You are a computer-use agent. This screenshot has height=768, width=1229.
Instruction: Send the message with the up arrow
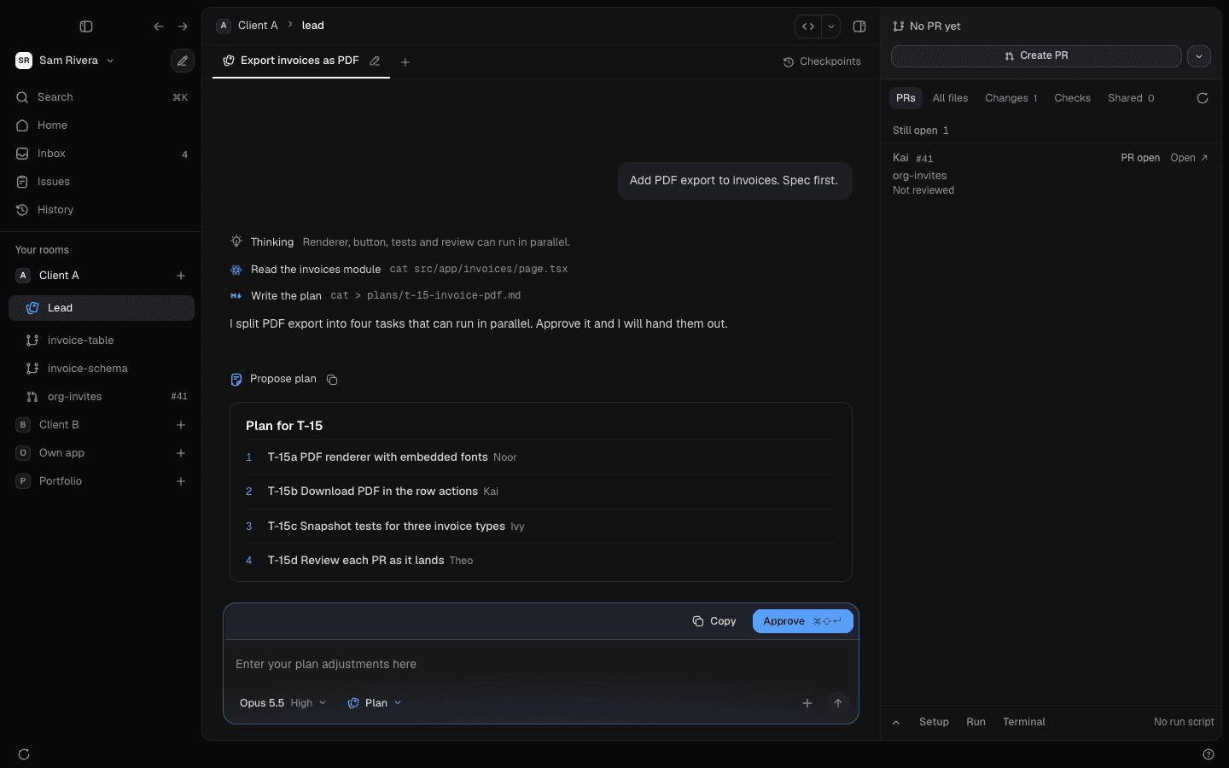[838, 703]
